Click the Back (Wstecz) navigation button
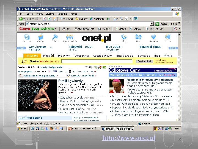Screen dimensions: 198x149 (x=25, y=19)
